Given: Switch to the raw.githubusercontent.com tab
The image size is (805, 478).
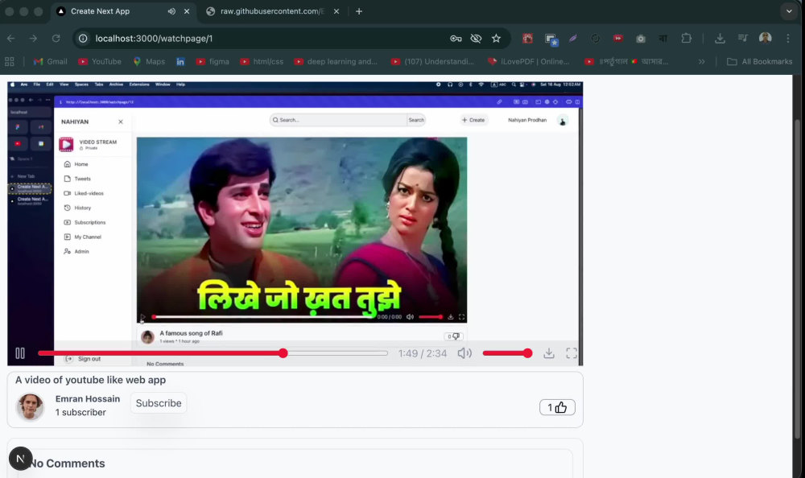Looking at the screenshot, I should coord(272,11).
